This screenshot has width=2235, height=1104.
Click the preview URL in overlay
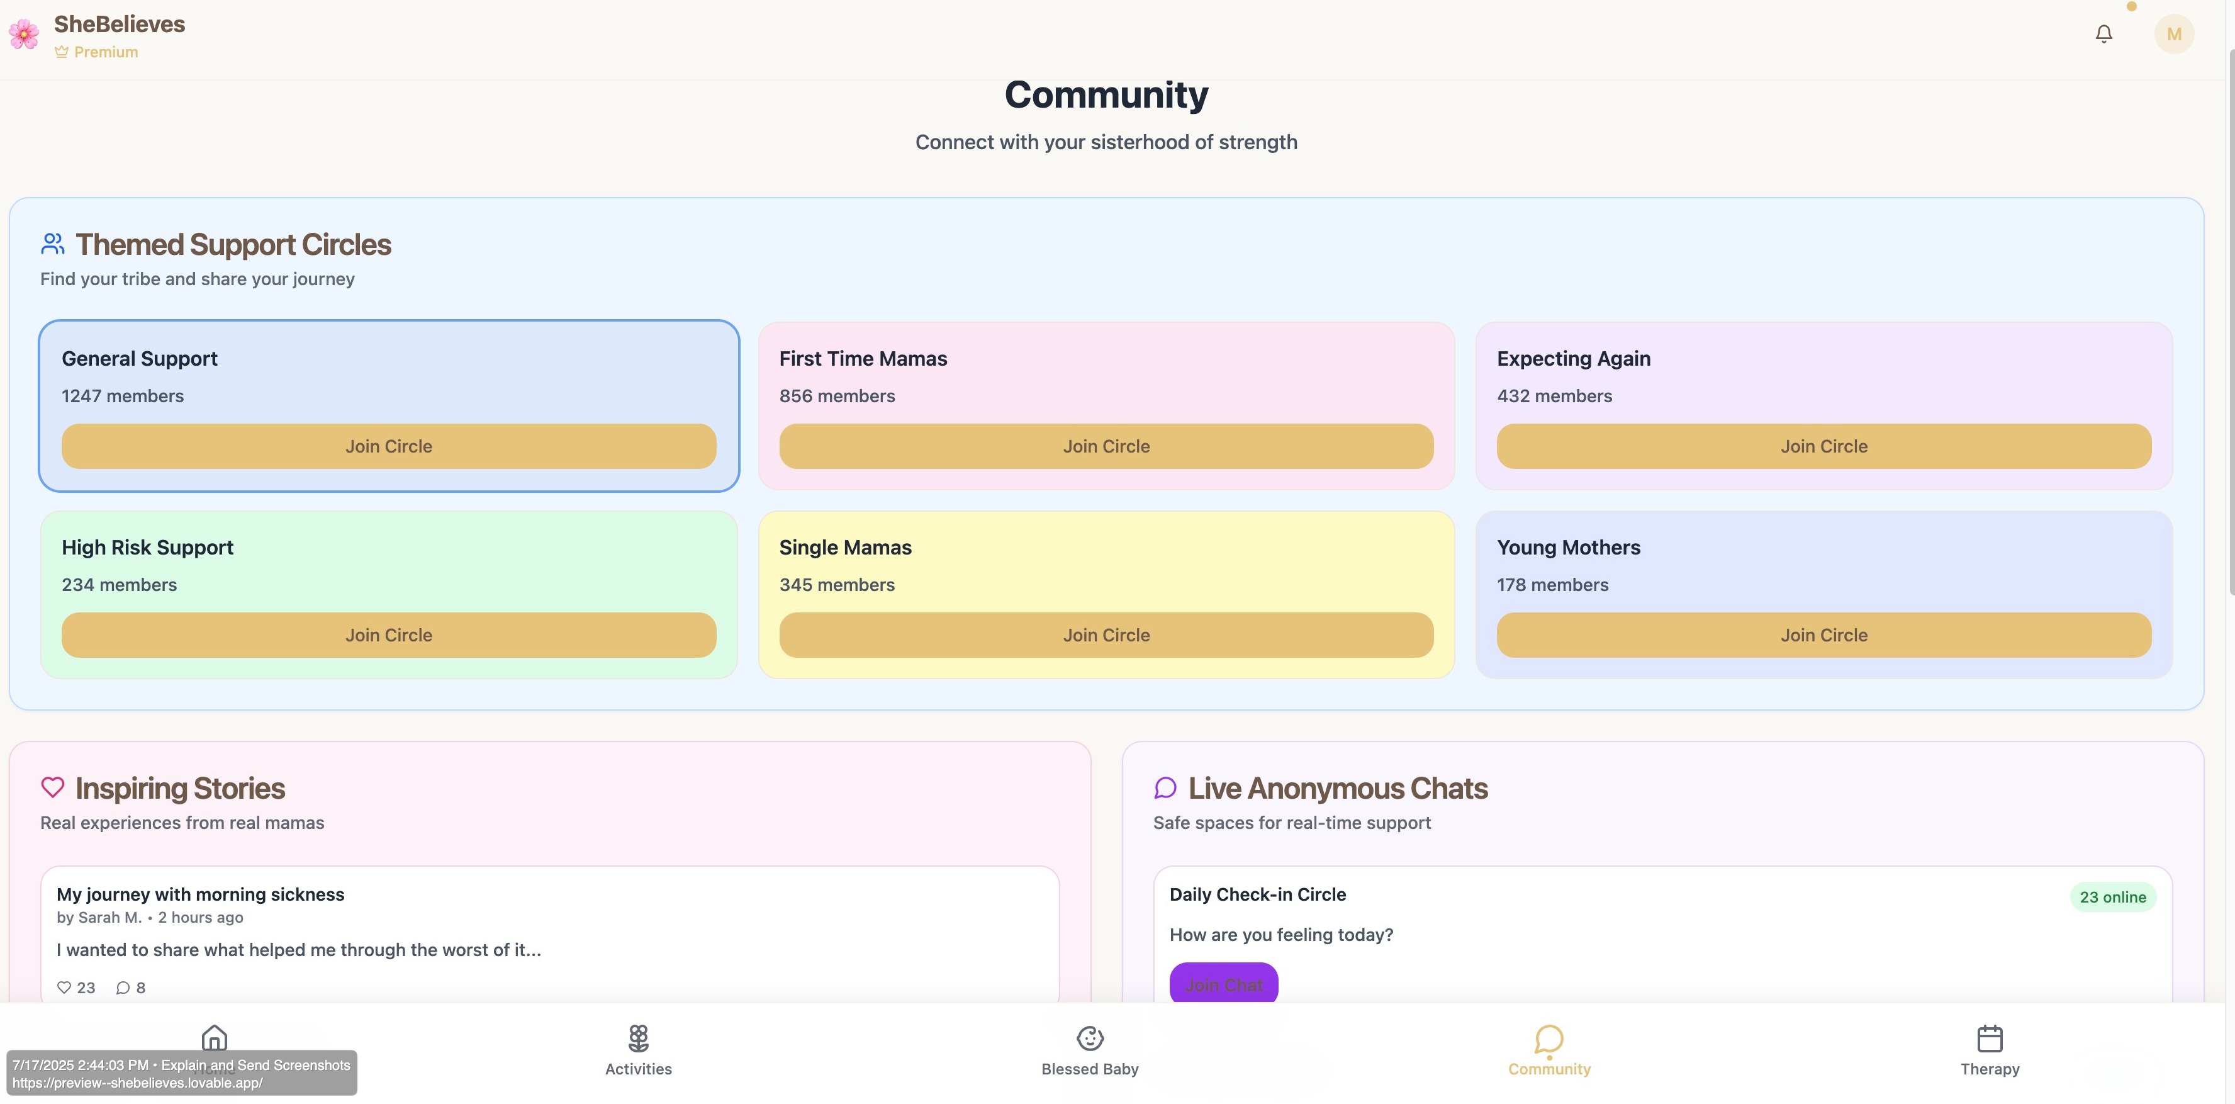point(137,1083)
